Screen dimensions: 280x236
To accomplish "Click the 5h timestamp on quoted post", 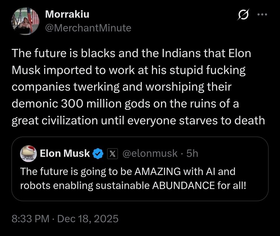I will click(x=192, y=154).
